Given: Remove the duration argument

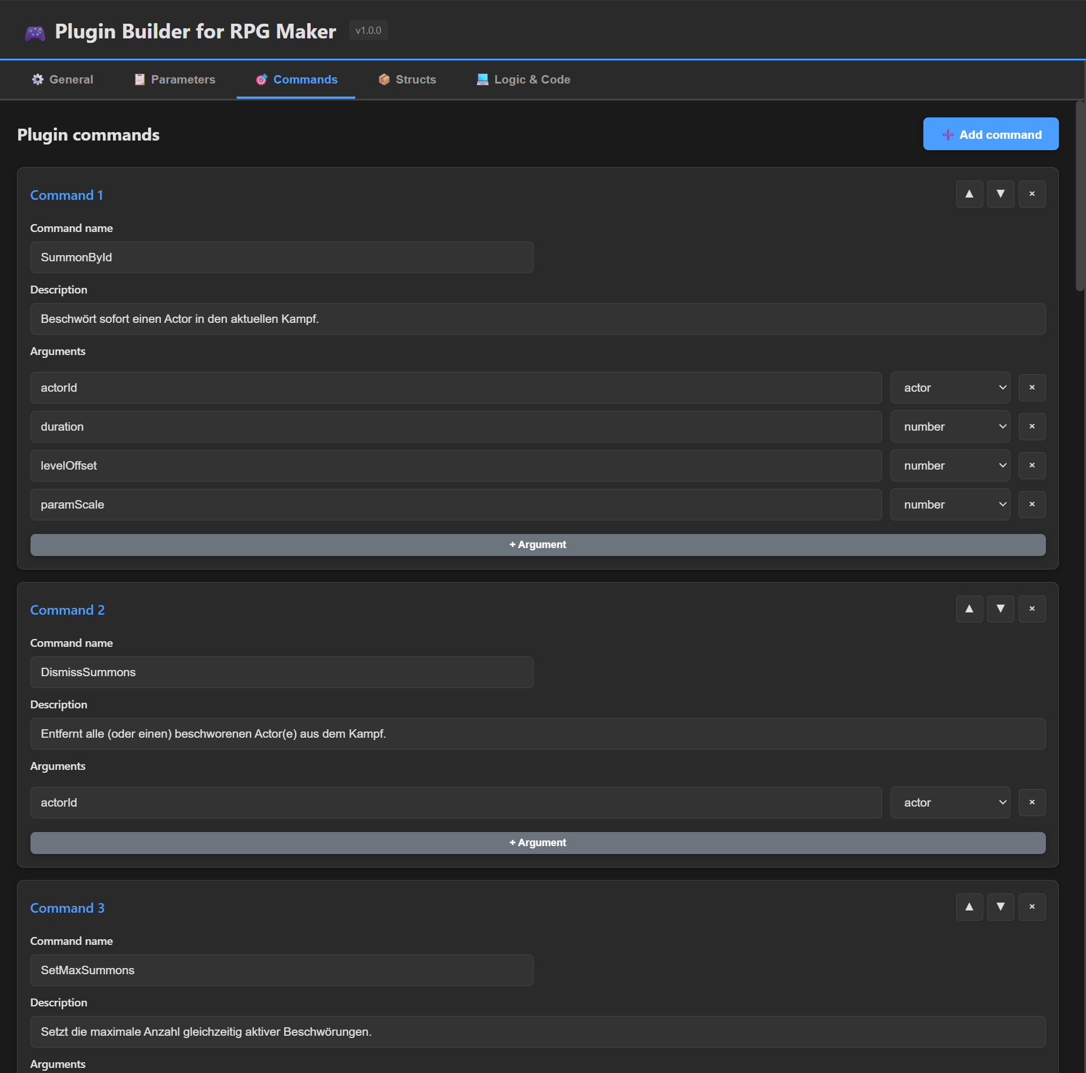Looking at the screenshot, I should (x=1032, y=427).
